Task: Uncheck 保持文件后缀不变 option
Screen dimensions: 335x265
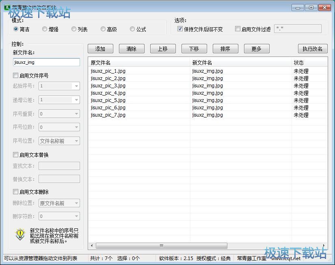Action: click(179, 28)
